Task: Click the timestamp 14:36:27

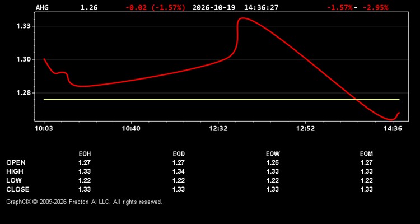Action: [261, 7]
